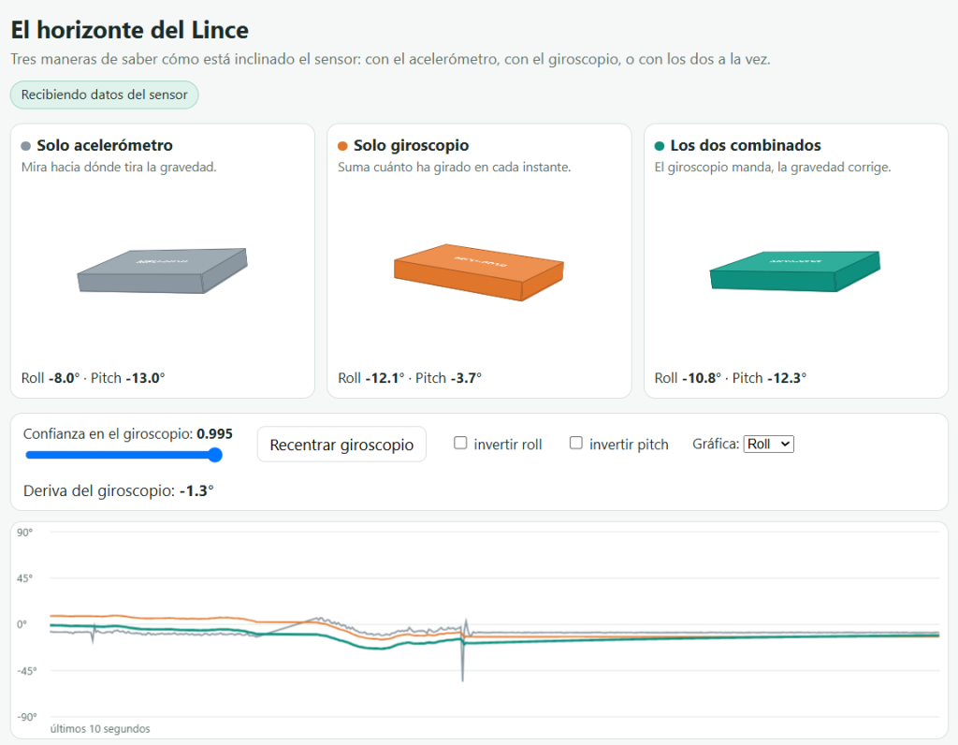958x745 pixels.
Task: Click the gray dot beside Solo acelerómetro
Action: click(25, 146)
